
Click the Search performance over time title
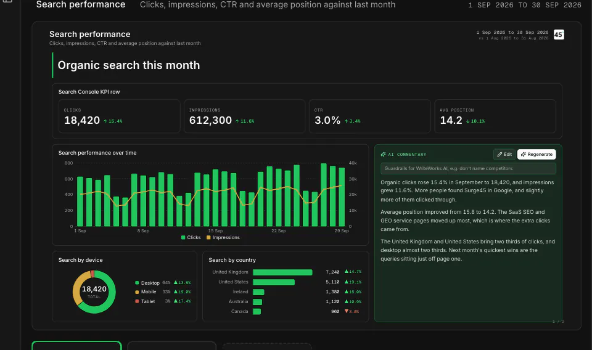click(97, 153)
